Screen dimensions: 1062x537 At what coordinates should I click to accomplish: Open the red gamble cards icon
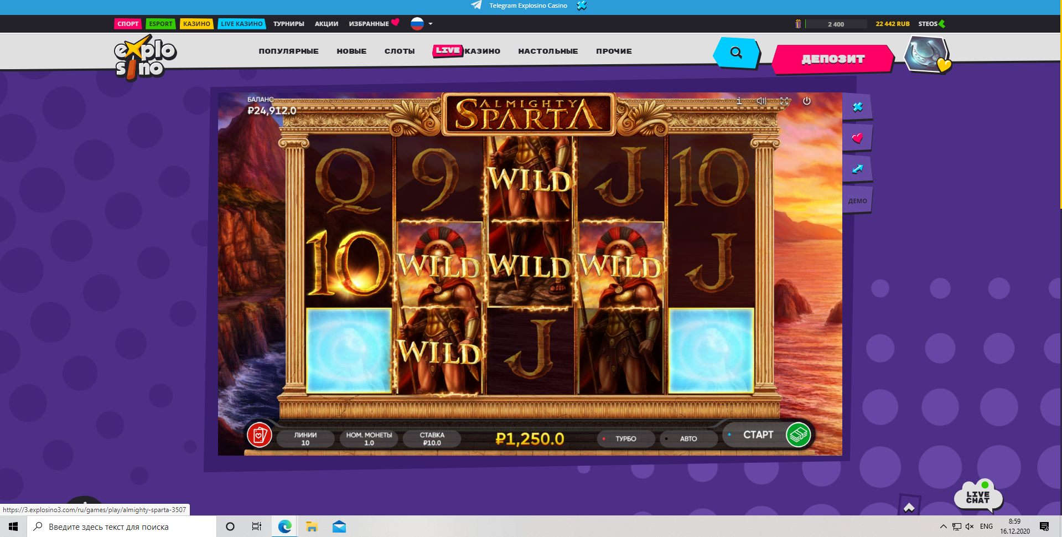click(260, 435)
